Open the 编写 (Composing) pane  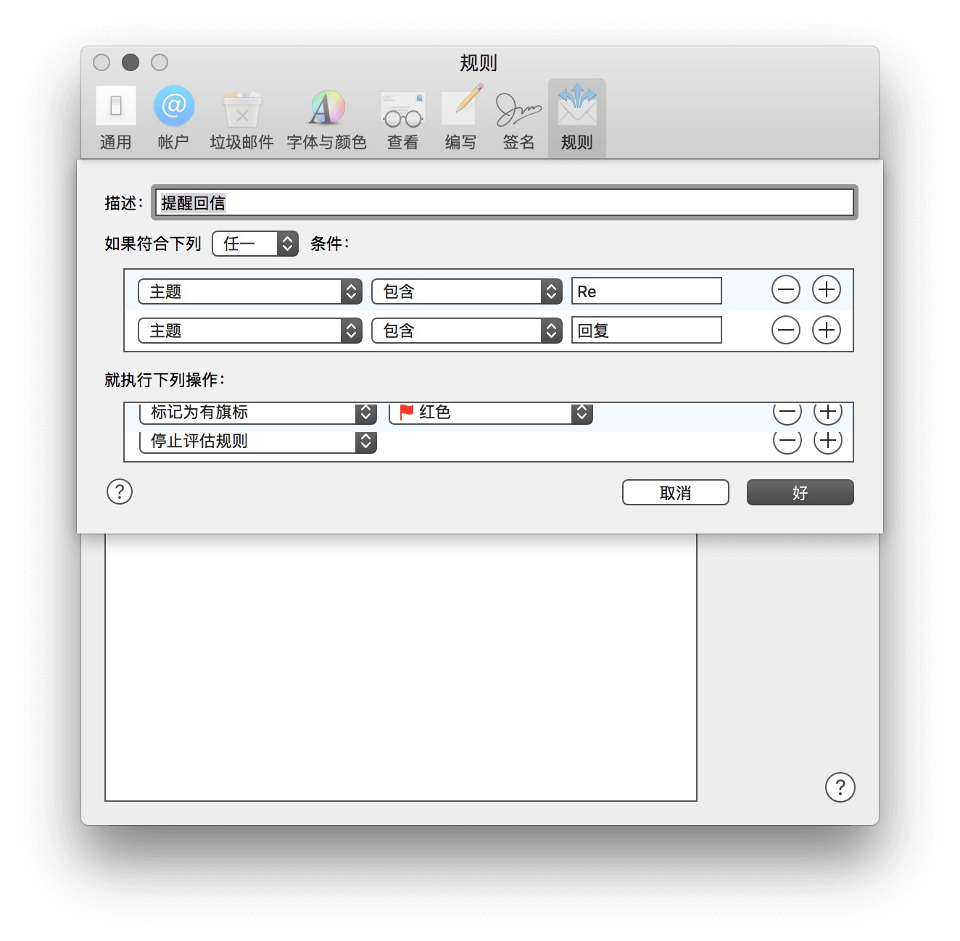pyautogui.click(x=460, y=116)
